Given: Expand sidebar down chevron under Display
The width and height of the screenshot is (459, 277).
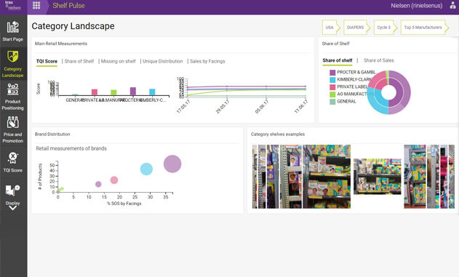Looking at the screenshot, I should click(12, 208).
